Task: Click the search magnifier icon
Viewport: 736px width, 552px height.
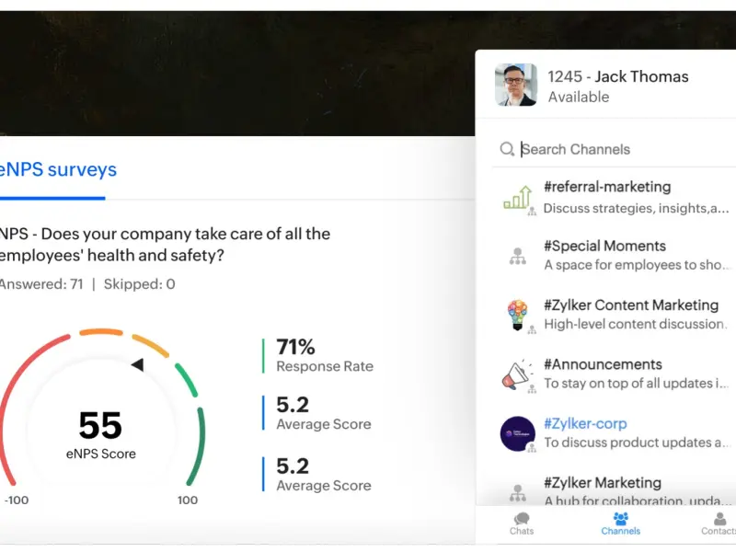Action: [507, 149]
